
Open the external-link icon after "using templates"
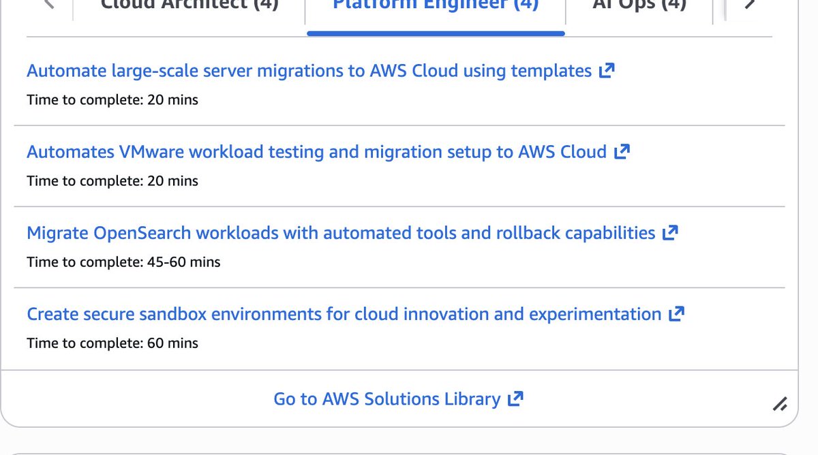click(x=607, y=70)
